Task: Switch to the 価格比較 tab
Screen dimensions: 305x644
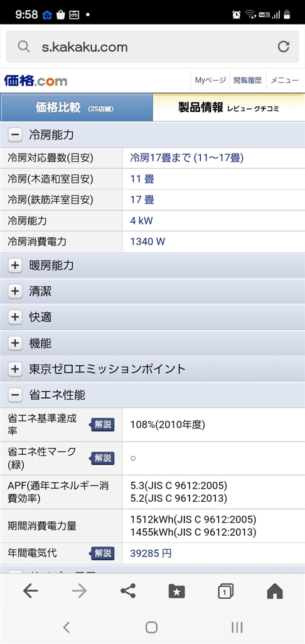Action: (77, 108)
